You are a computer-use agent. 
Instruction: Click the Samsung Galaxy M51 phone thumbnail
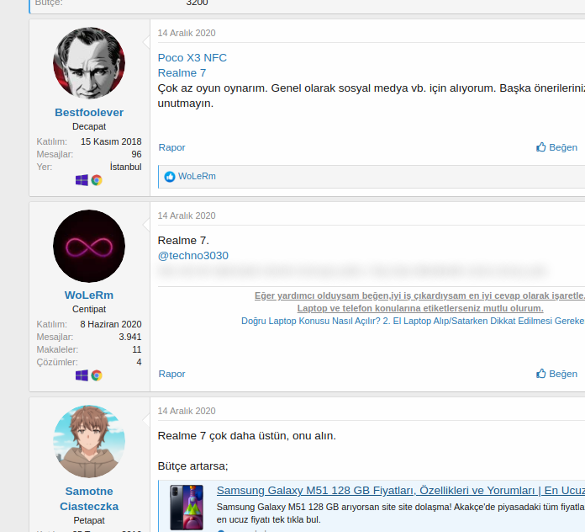(187, 508)
